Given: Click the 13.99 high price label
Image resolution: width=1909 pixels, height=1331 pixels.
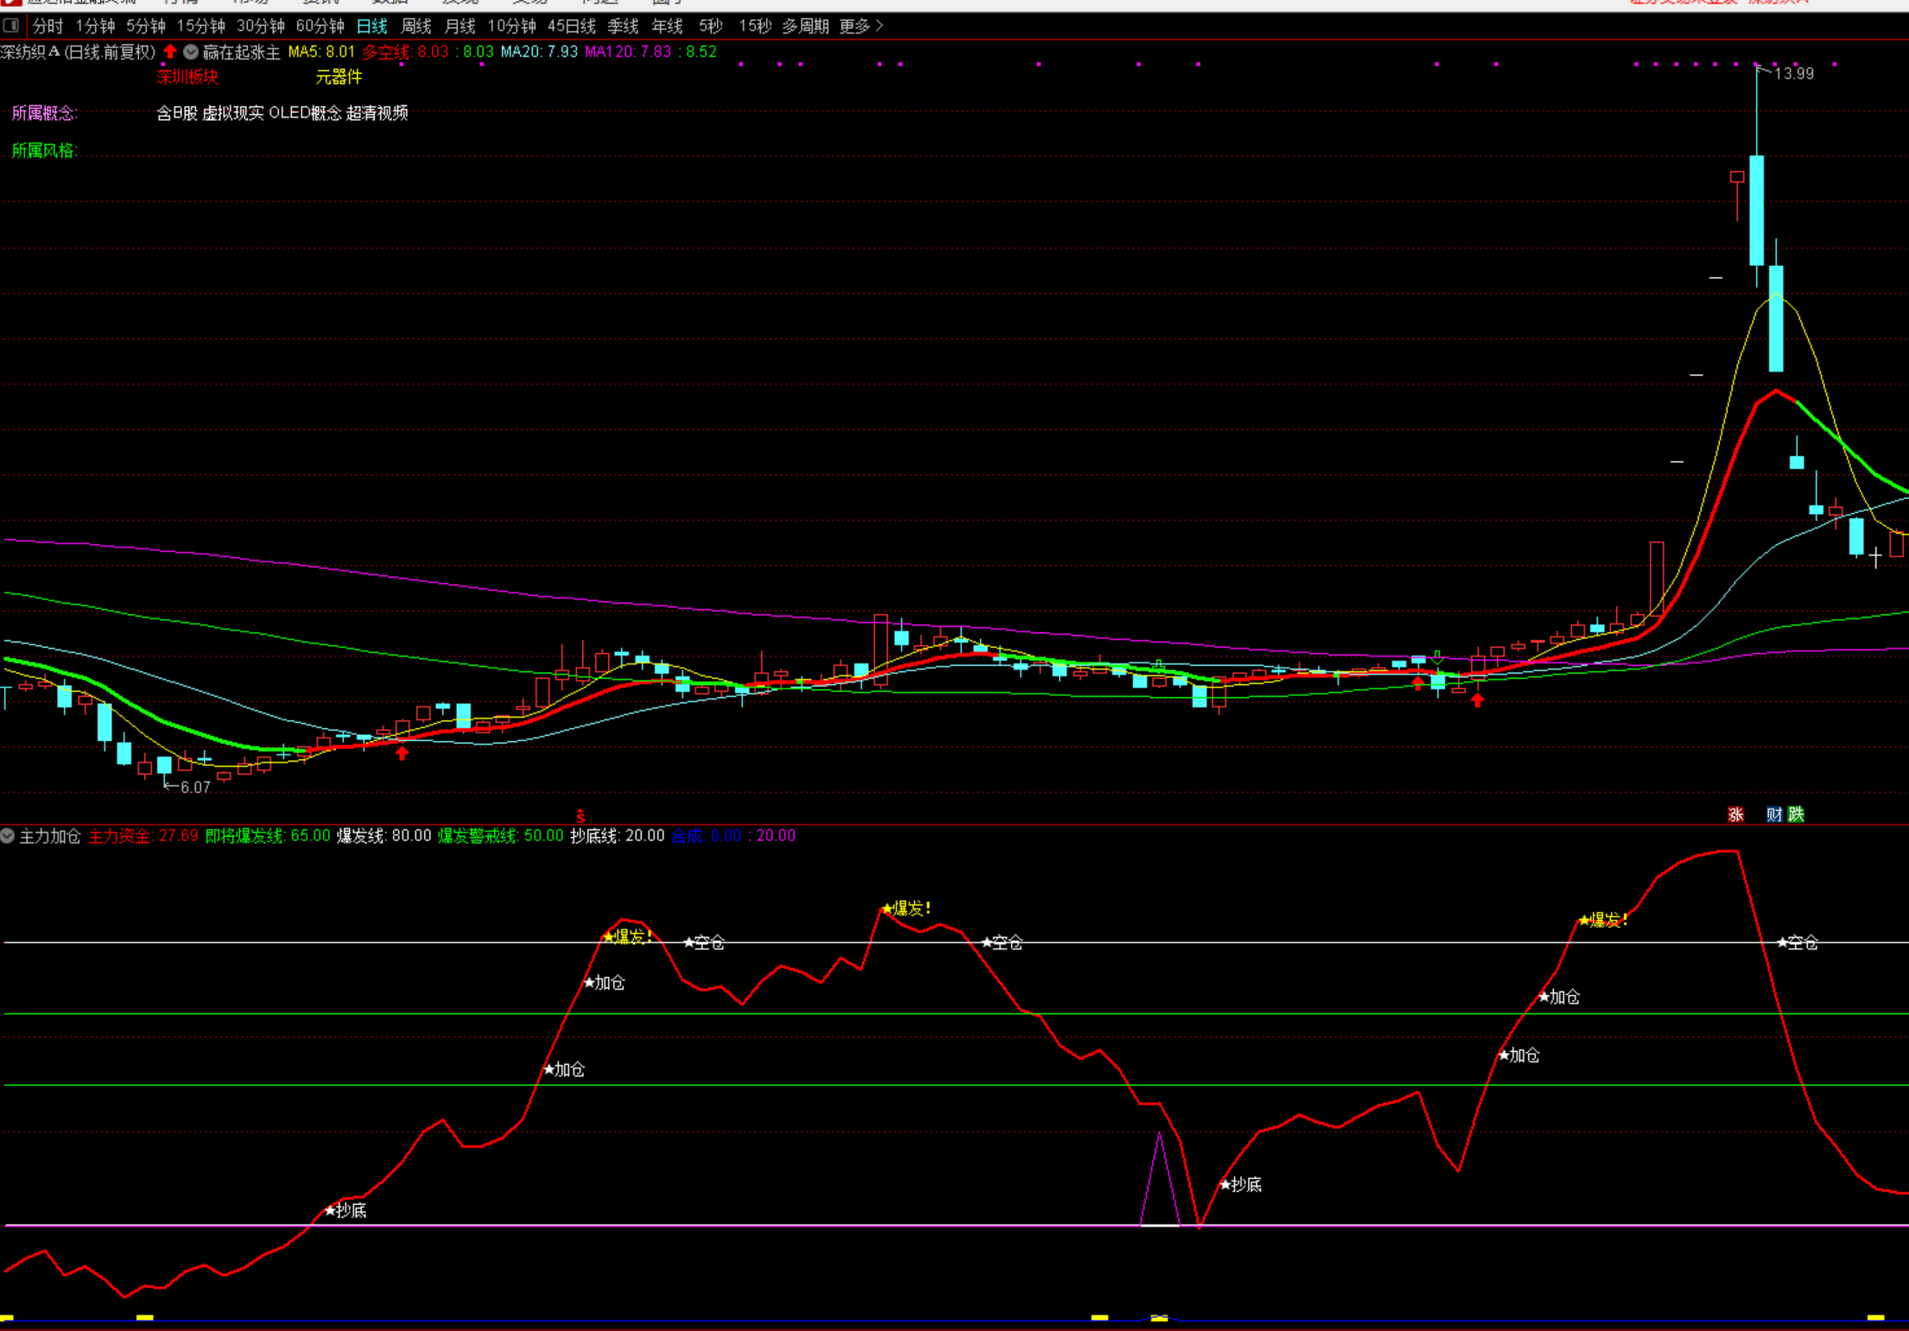Looking at the screenshot, I should click(x=1793, y=74).
